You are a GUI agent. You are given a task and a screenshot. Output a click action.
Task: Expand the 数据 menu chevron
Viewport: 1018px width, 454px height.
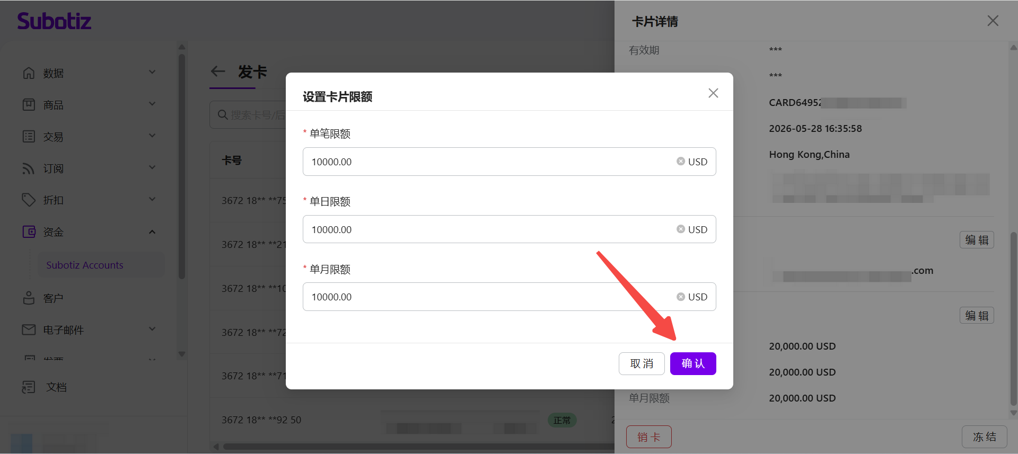pos(152,72)
